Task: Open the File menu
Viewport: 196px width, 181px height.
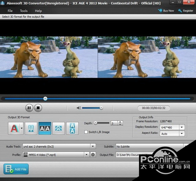Action: tap(10, 11)
